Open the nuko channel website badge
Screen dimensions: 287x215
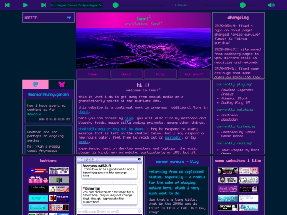[x=249, y=180]
